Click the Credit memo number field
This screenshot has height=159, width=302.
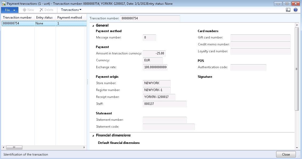click(x=260, y=44)
